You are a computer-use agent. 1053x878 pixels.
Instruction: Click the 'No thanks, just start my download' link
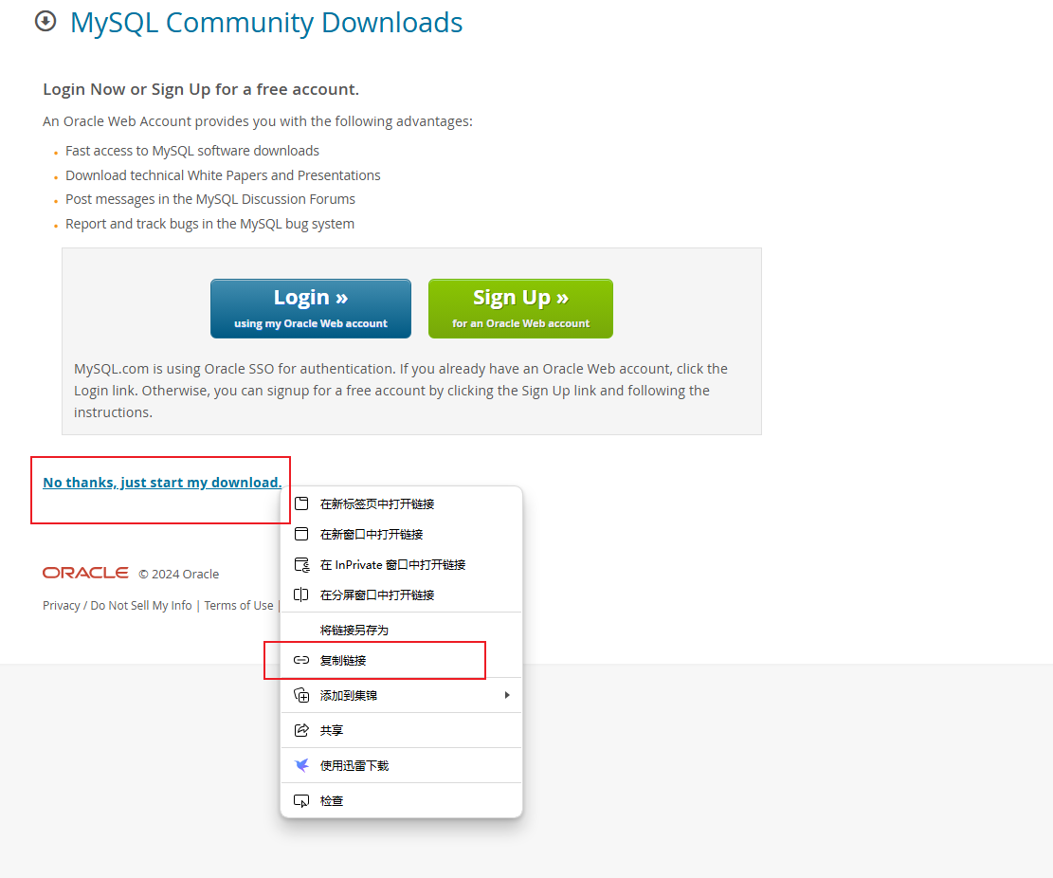tap(161, 482)
